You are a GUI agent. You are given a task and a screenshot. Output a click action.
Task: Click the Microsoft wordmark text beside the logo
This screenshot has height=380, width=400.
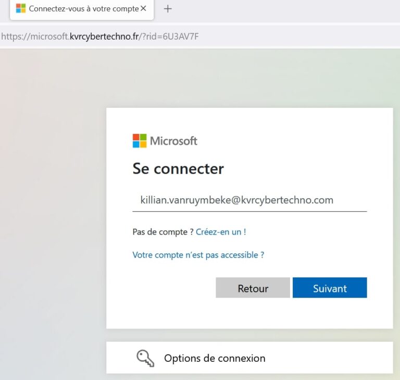(173, 141)
